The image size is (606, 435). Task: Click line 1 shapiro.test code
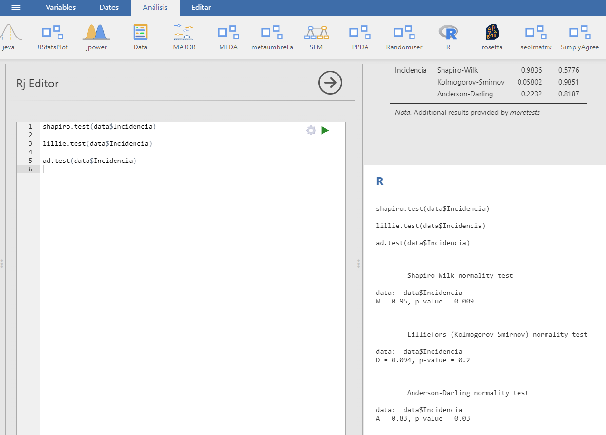99,127
